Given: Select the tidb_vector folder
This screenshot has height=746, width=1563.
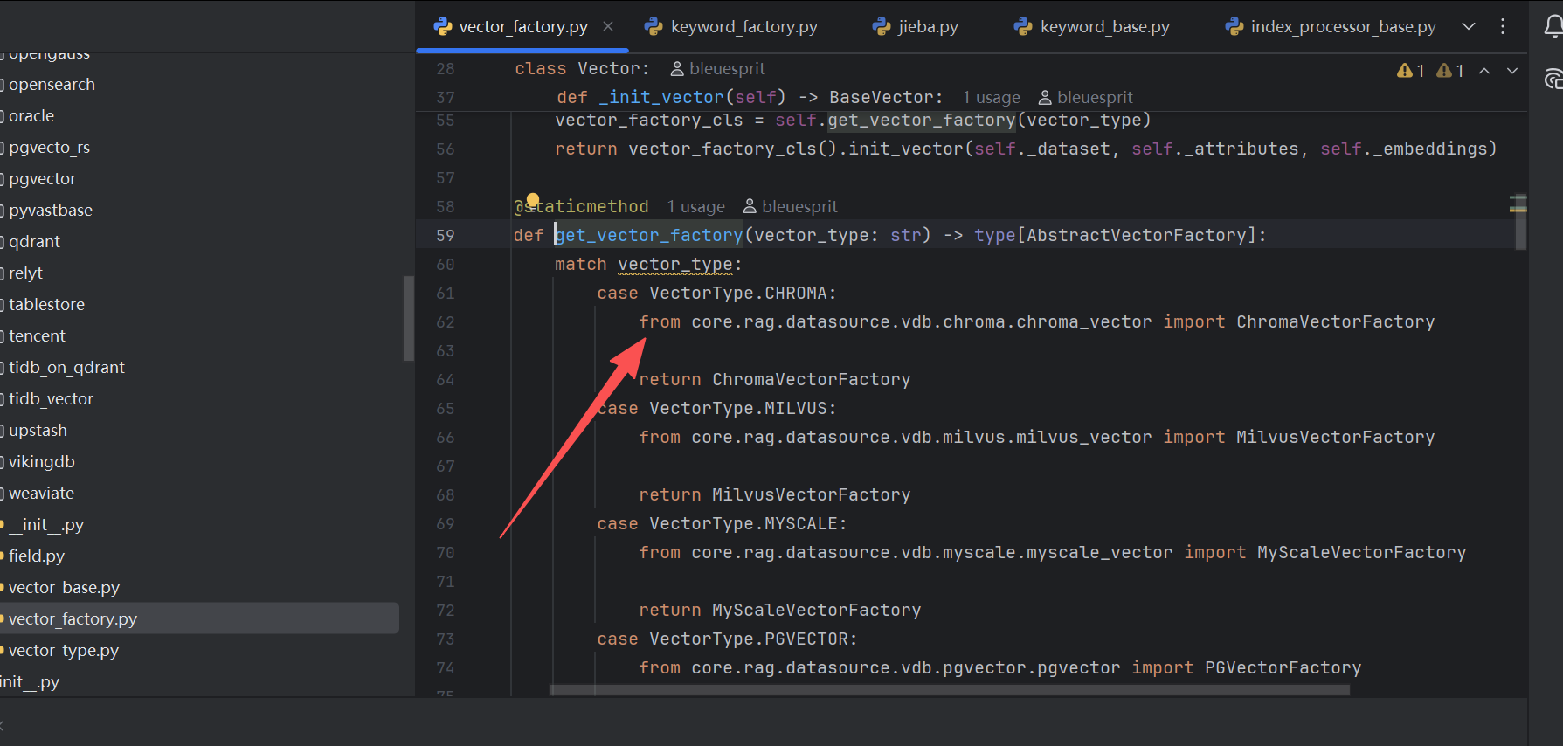Looking at the screenshot, I should 51,399.
